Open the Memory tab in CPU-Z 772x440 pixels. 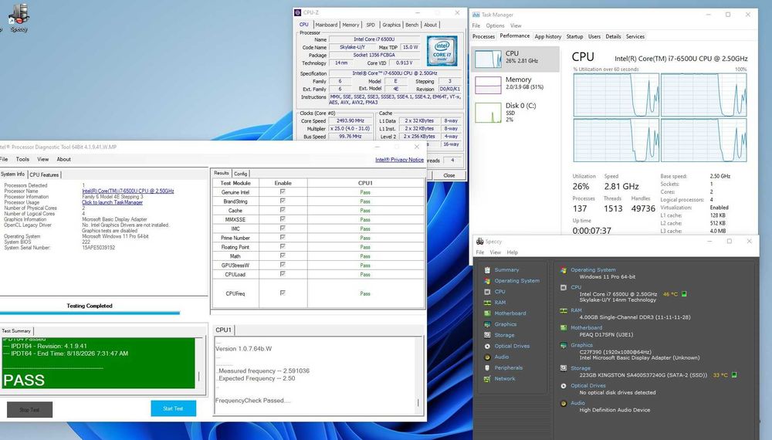point(350,25)
